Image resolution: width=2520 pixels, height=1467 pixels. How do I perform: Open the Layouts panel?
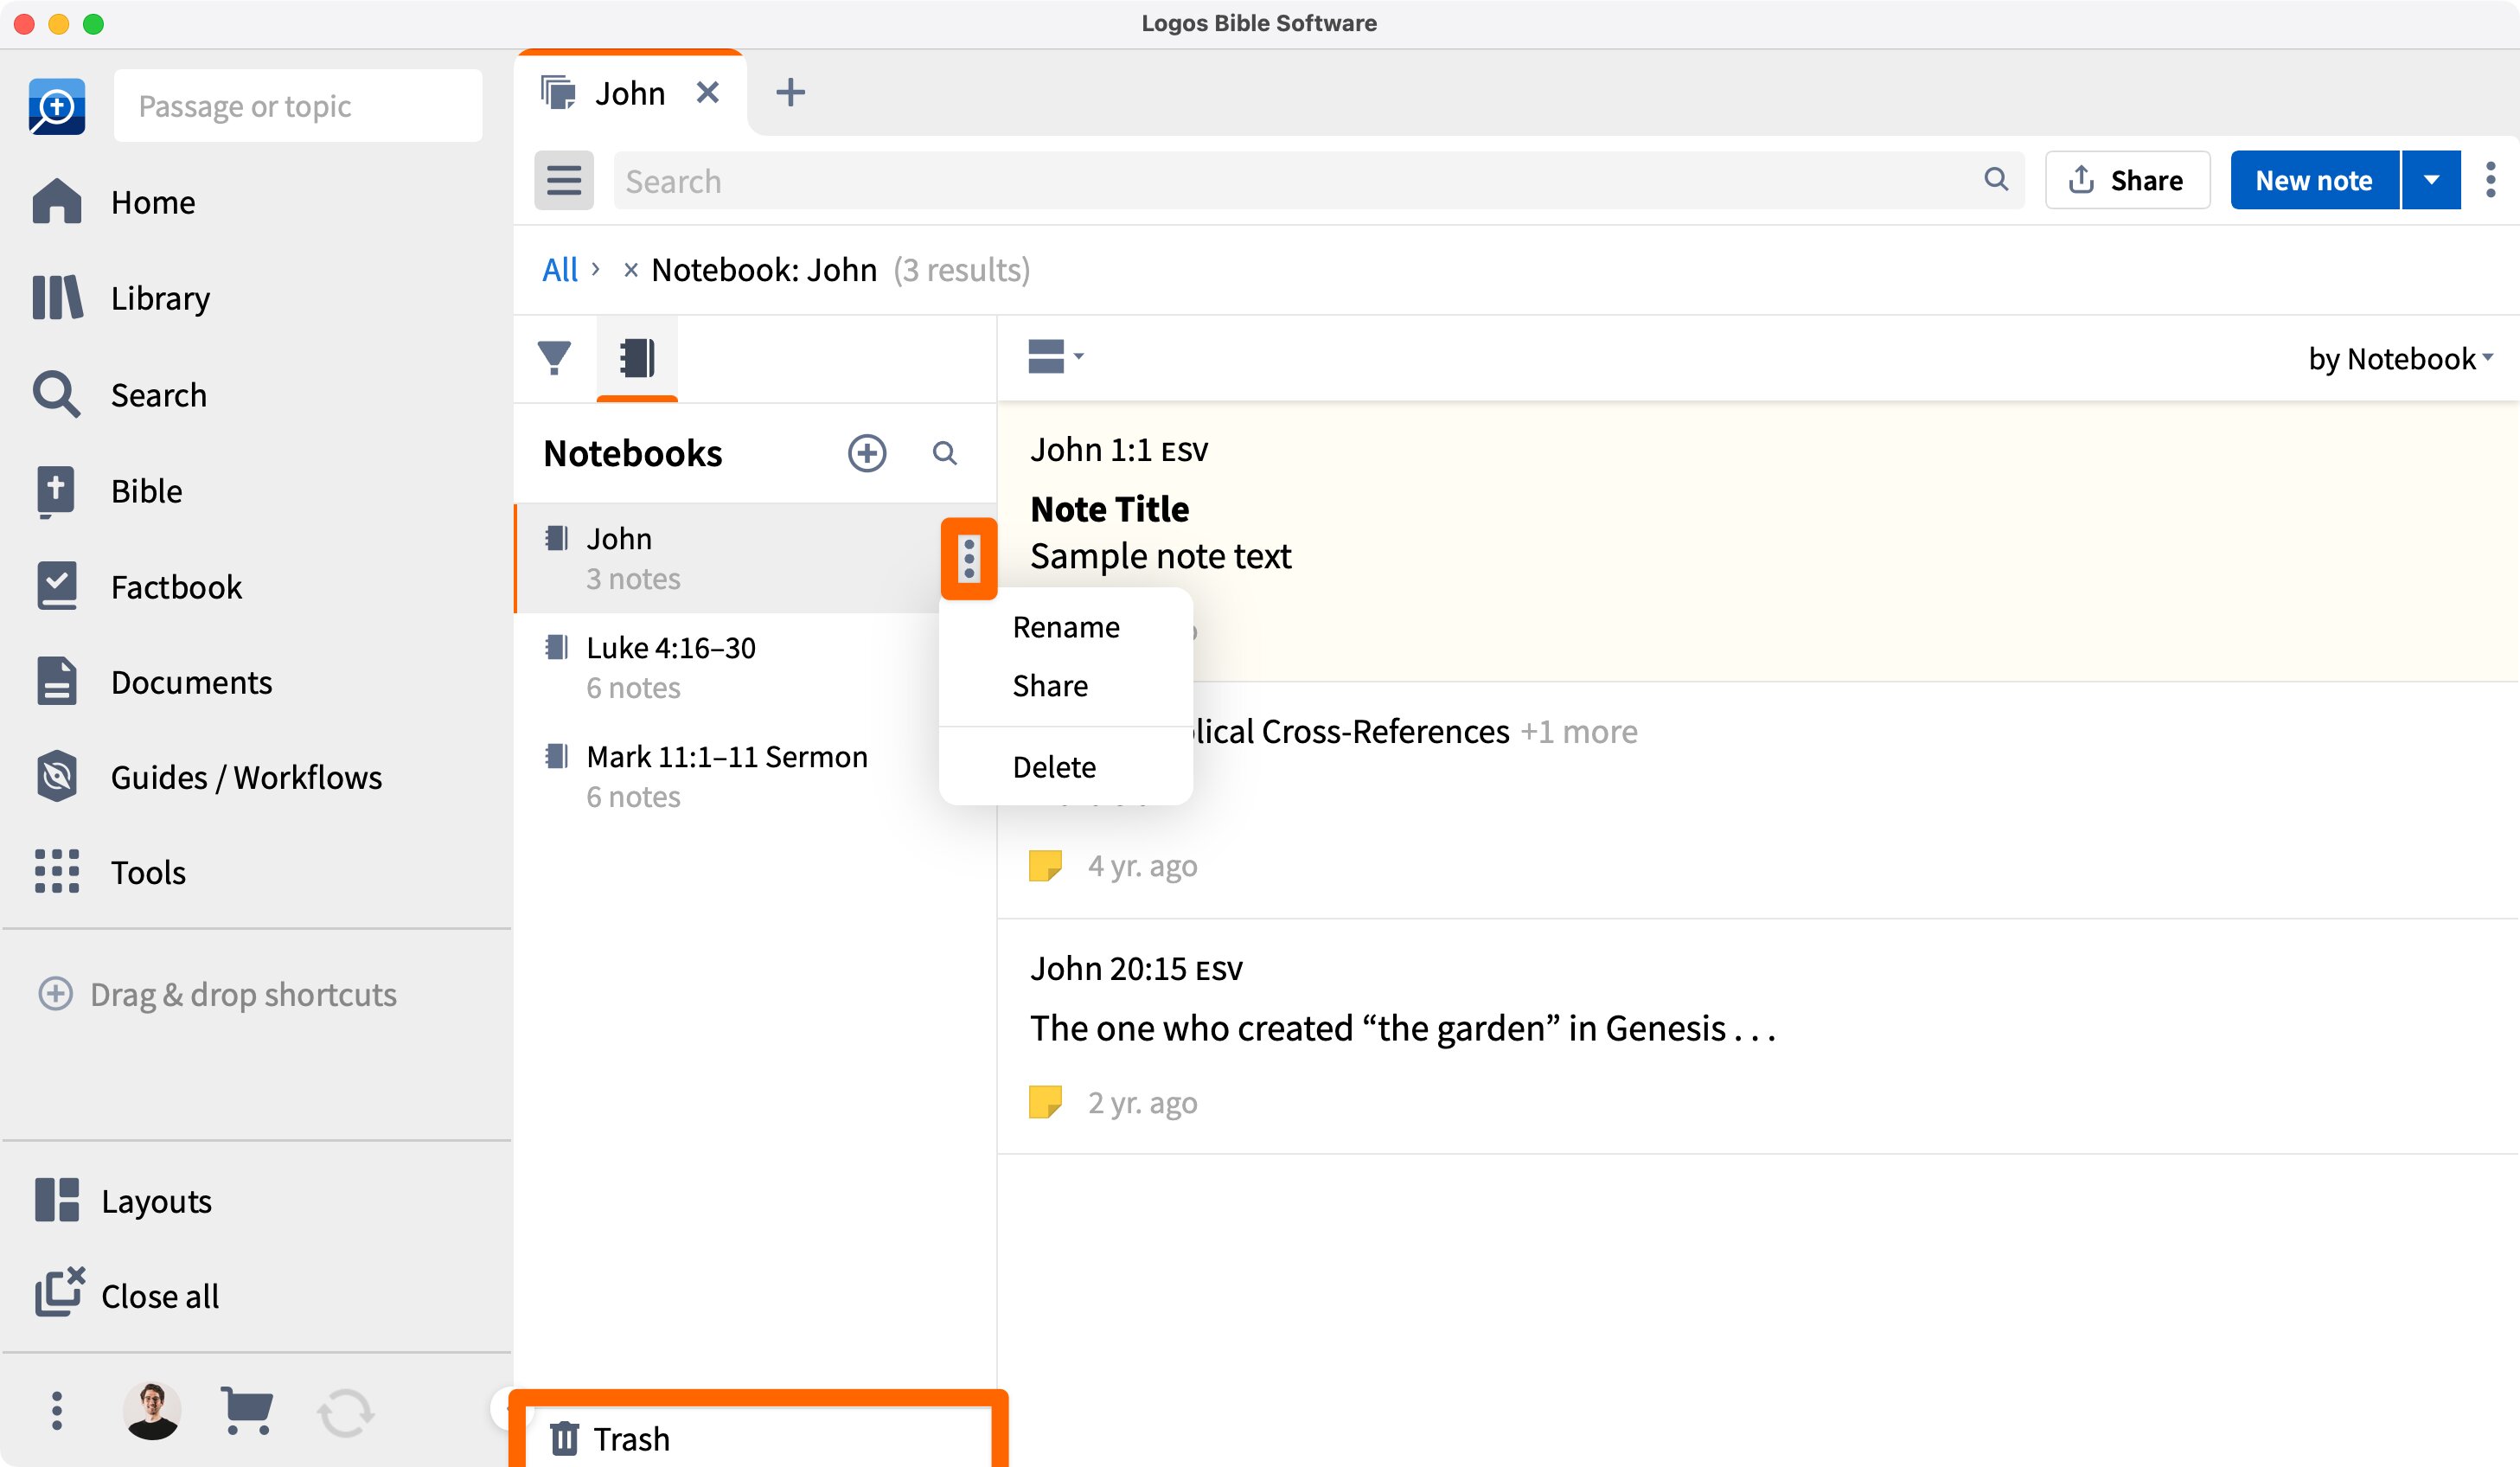click(123, 1200)
